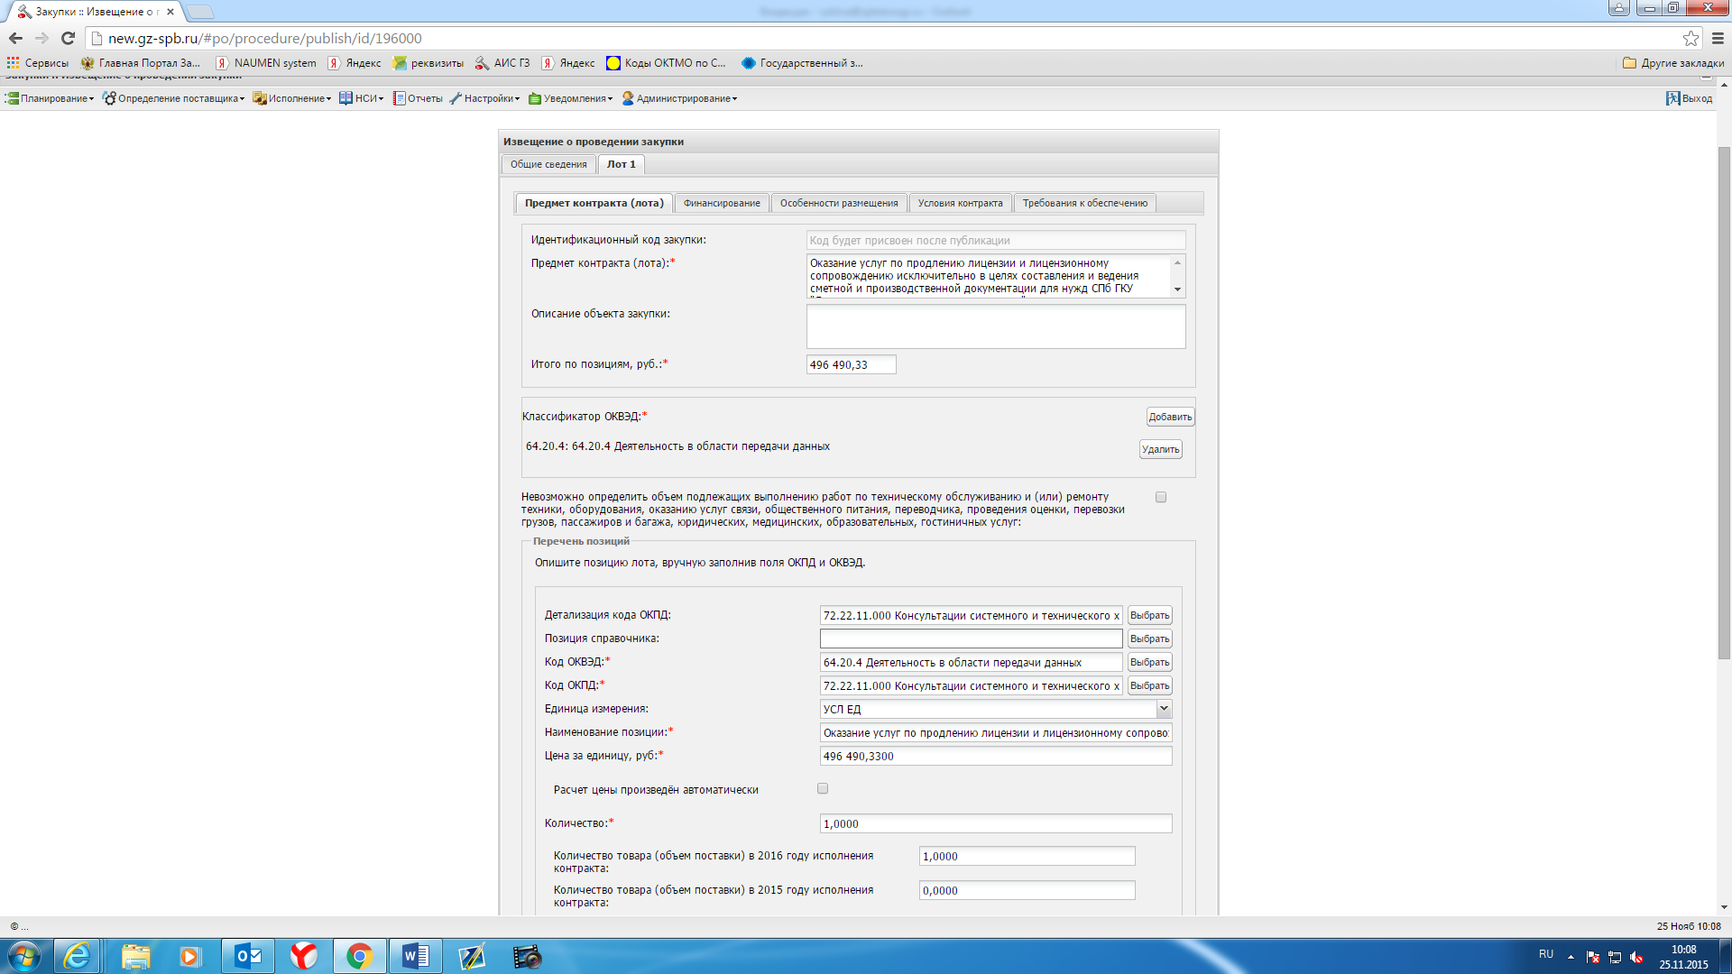Image resolution: width=1732 pixels, height=974 pixels.
Task: Click the Описание объекта закупки text field
Action: (x=995, y=326)
